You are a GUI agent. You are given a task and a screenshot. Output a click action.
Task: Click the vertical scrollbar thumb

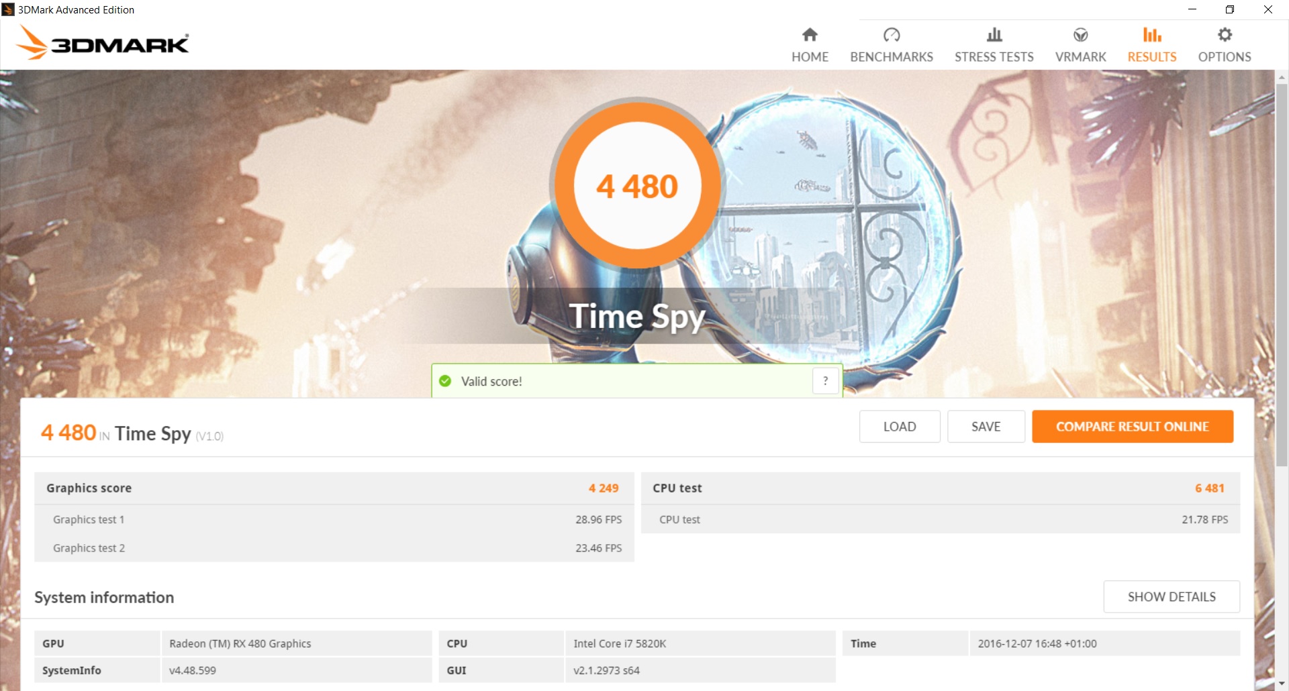pos(1282,275)
